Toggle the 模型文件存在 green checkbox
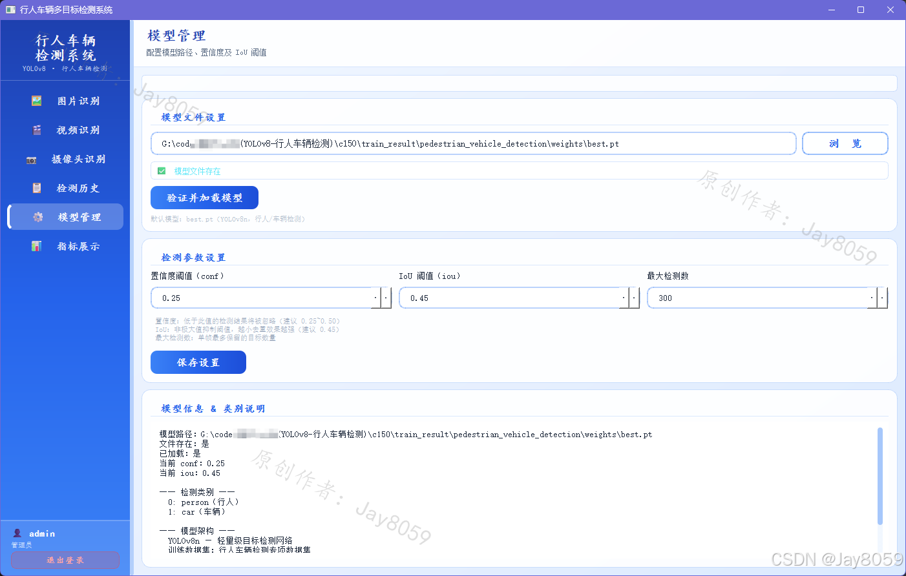 [162, 171]
